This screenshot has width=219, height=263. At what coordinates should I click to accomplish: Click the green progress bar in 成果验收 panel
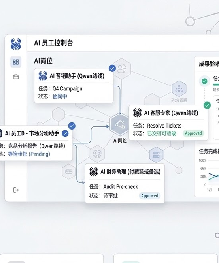point(216,85)
